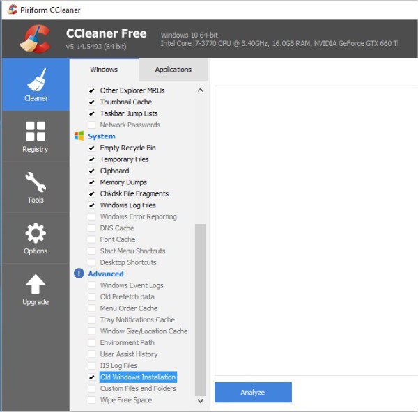The height and width of the screenshot is (412, 418).
Task: Click the blue Advanced warning icon
Action: pos(79,274)
